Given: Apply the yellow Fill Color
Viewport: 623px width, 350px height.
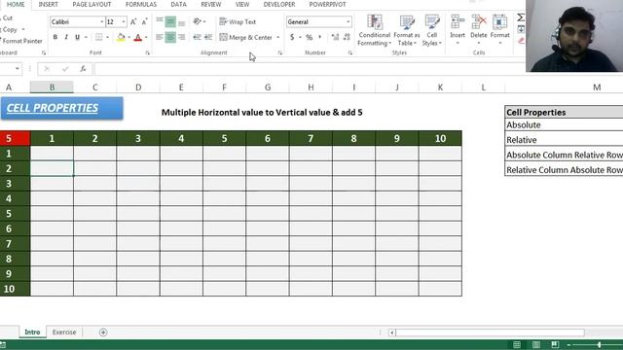Looking at the screenshot, I should pos(121,37).
